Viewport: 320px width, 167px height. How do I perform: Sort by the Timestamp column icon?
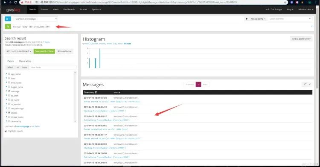(96, 92)
